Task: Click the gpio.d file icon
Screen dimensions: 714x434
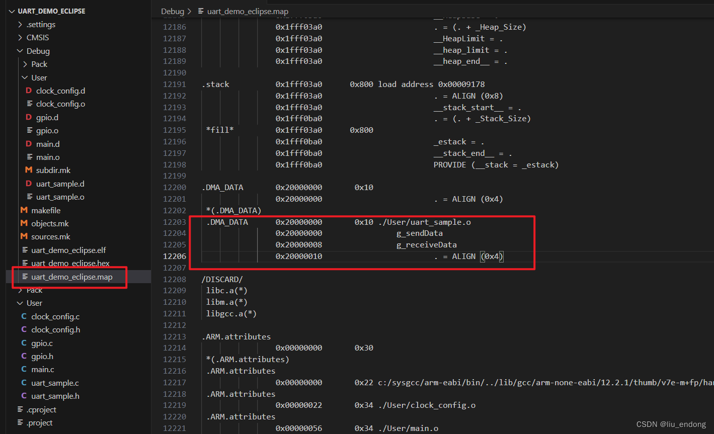Action: point(29,117)
